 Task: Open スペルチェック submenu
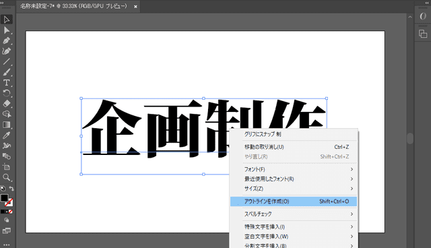pyautogui.click(x=294, y=214)
